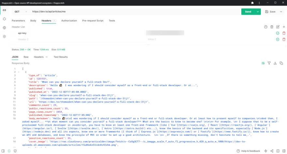Viewport: 287px width, 154px height.
Task: Delete the api-key header row
Action: (284, 33)
